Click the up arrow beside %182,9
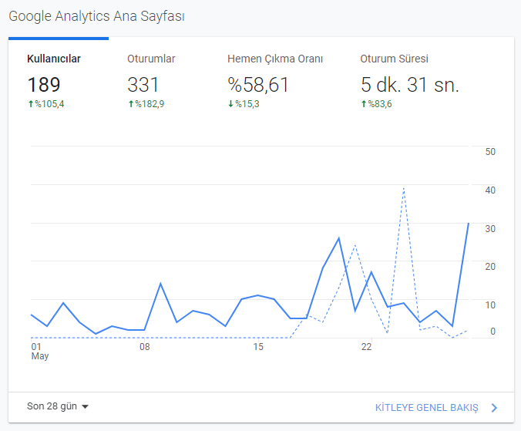The height and width of the screenshot is (431, 521). (x=131, y=104)
